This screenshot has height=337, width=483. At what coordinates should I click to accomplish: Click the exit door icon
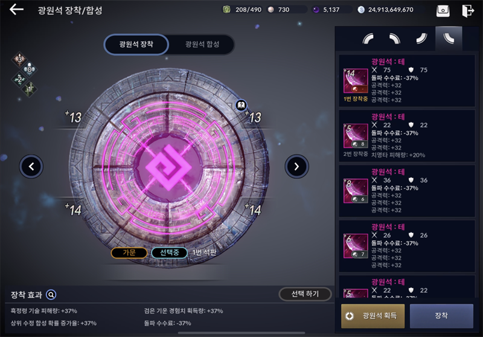(x=467, y=11)
